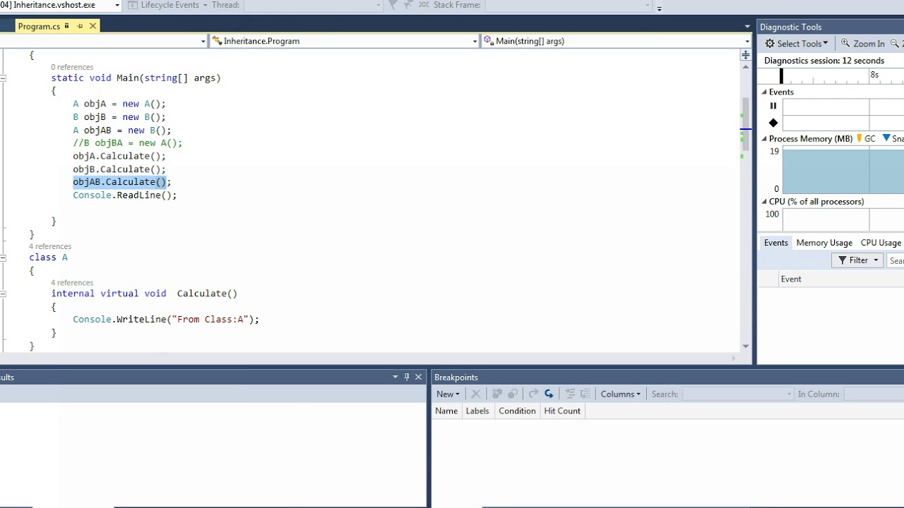Open the Thread combo box
The image size is (904, 508).
tap(314, 6)
